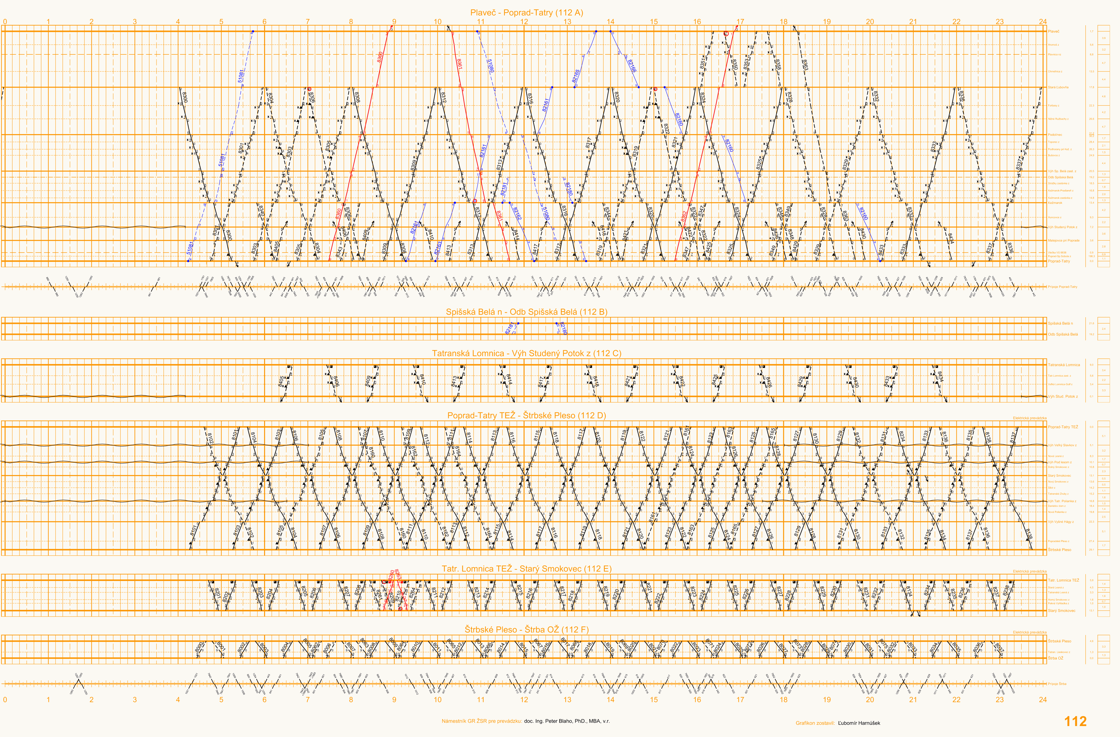Click "Elektrická prevádzka" above the 112 D chart
The image size is (1120, 737).
pos(1030,418)
